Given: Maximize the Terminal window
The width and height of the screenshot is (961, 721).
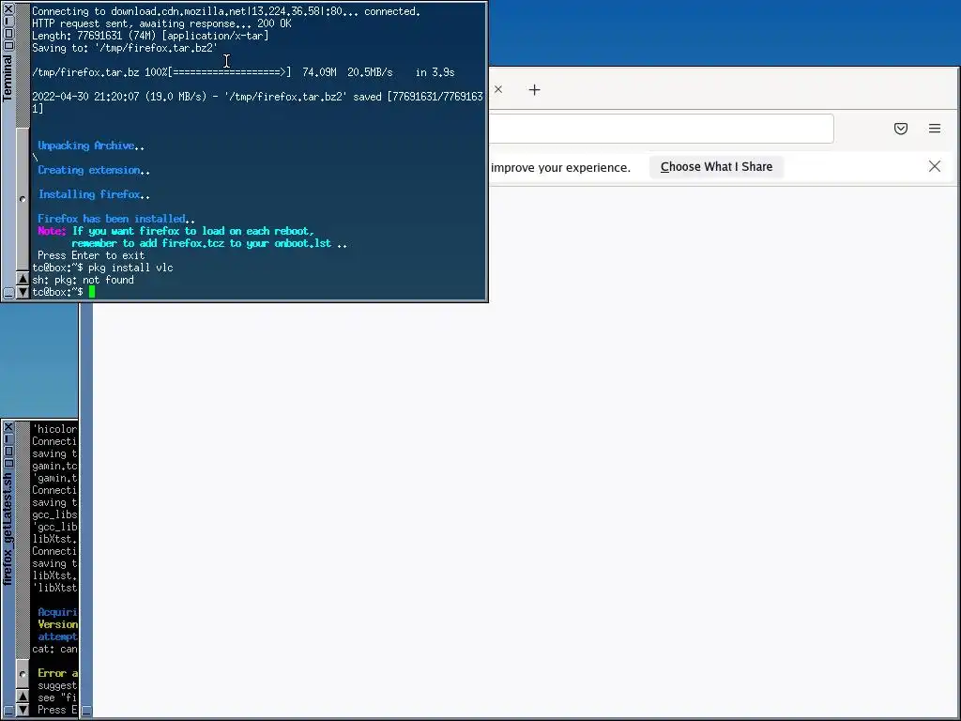Looking at the screenshot, I should (8, 34).
